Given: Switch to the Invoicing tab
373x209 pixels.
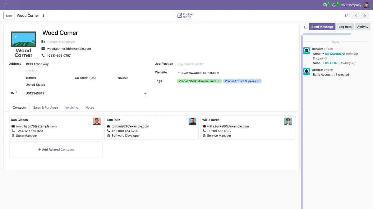Looking at the screenshot, I should [72, 107].
